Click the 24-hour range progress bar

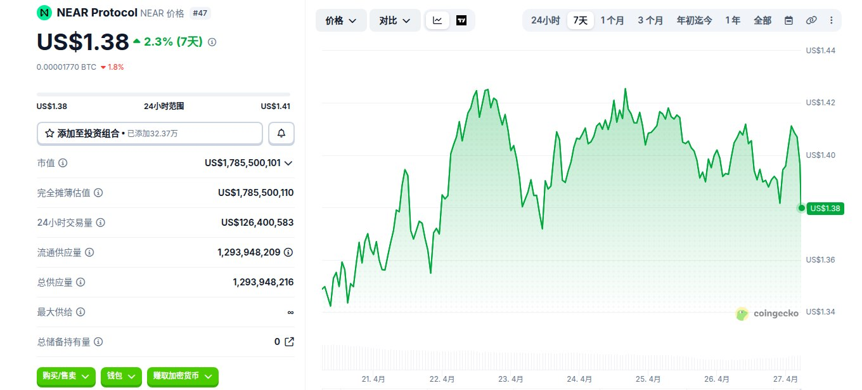pyautogui.click(x=164, y=94)
